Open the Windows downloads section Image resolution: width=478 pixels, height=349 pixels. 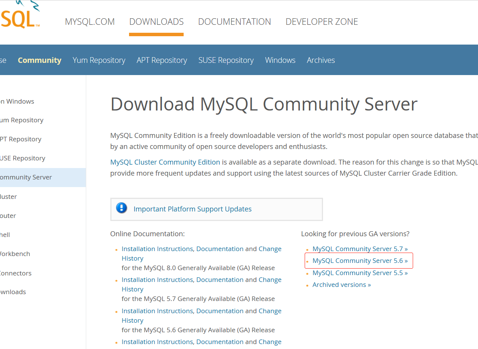(x=280, y=60)
